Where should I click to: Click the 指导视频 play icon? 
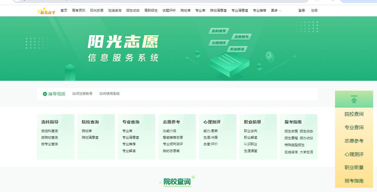pos(45,94)
